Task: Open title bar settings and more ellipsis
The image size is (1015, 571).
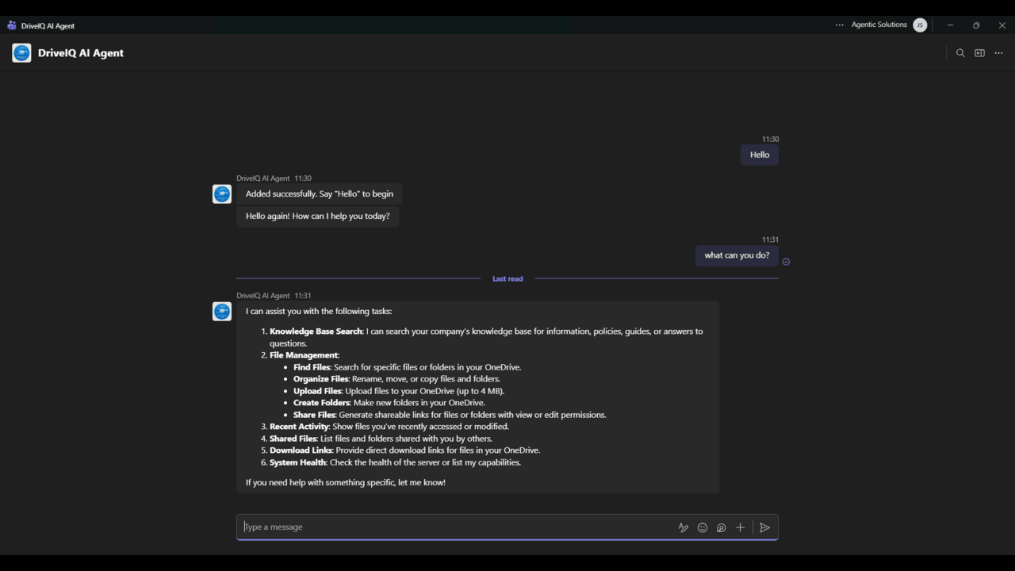Action: [x=839, y=25]
